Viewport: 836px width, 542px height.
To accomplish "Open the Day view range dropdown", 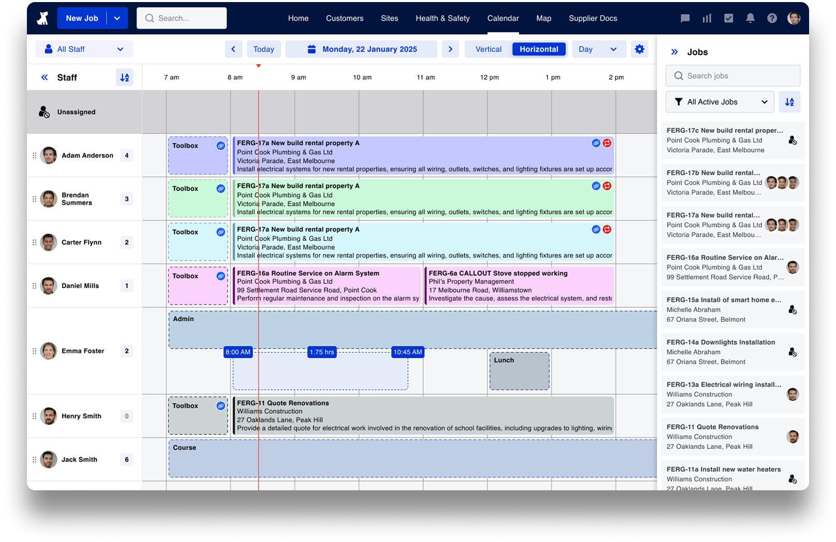I will (x=598, y=49).
